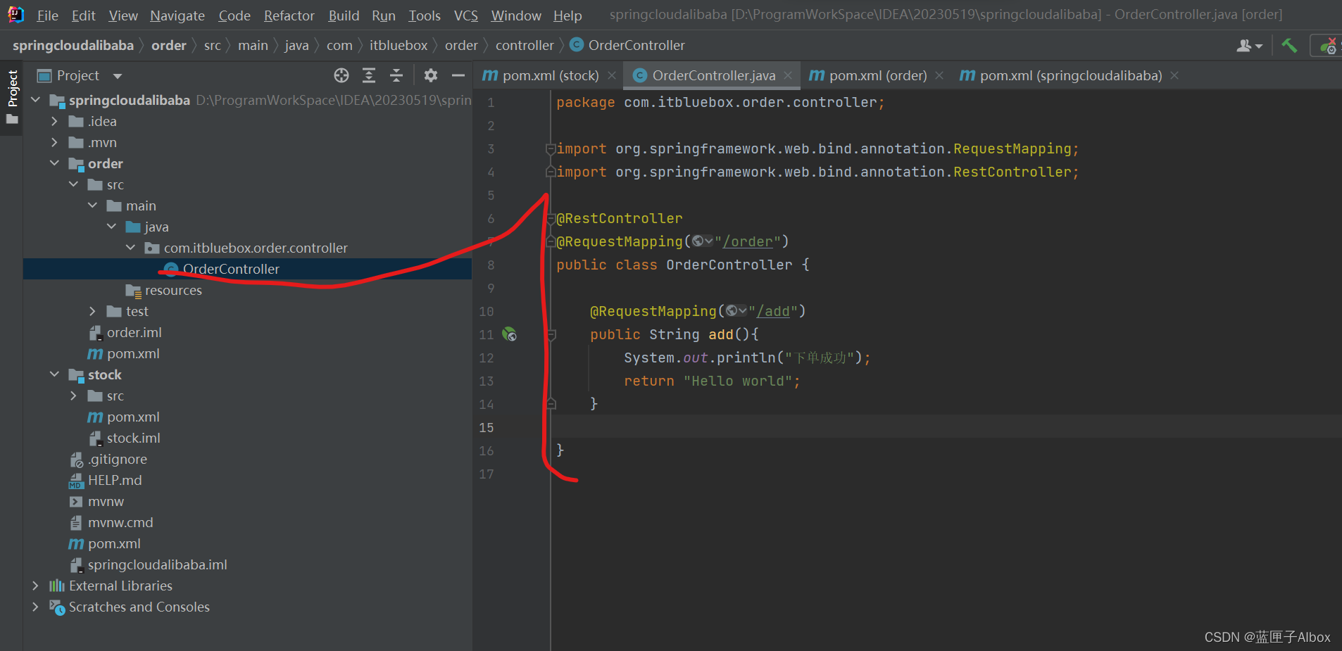The image size is (1342, 651).
Task: Select resources folder in project tree
Action: [173, 290]
